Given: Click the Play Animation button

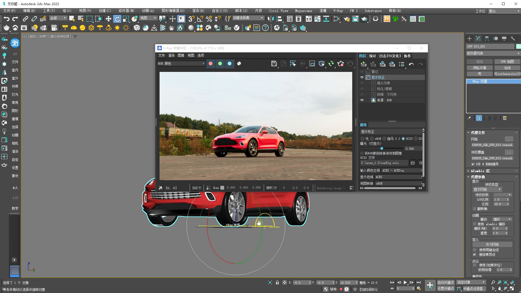Looking at the screenshot, I should 405,282.
